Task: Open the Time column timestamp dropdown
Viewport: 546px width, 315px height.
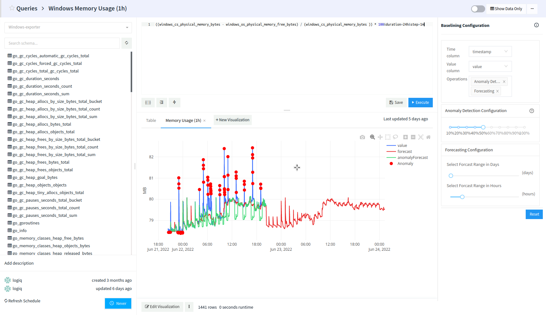Action: click(x=490, y=52)
